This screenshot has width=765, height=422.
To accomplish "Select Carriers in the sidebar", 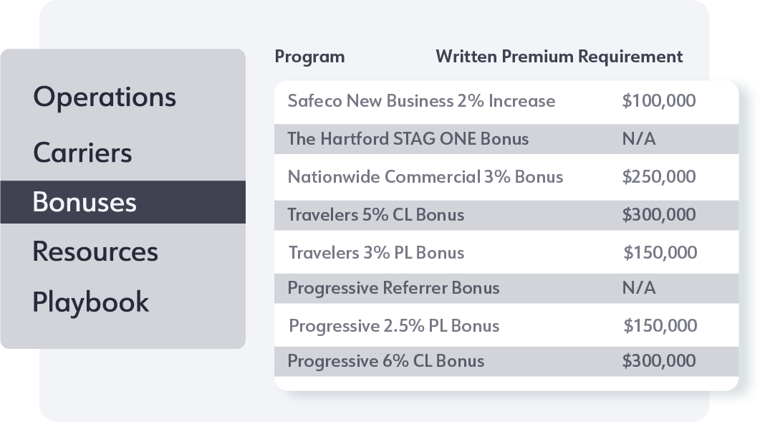I will coord(82,153).
